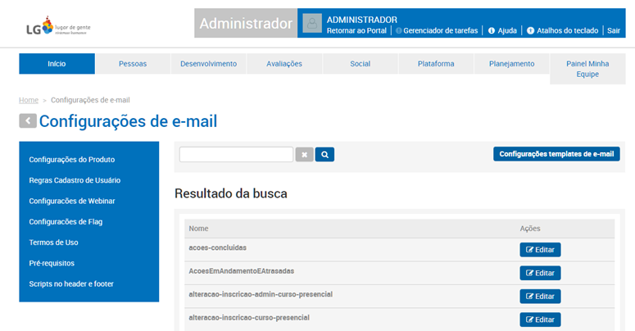Open Gerenciador de tarefas link

441,31
